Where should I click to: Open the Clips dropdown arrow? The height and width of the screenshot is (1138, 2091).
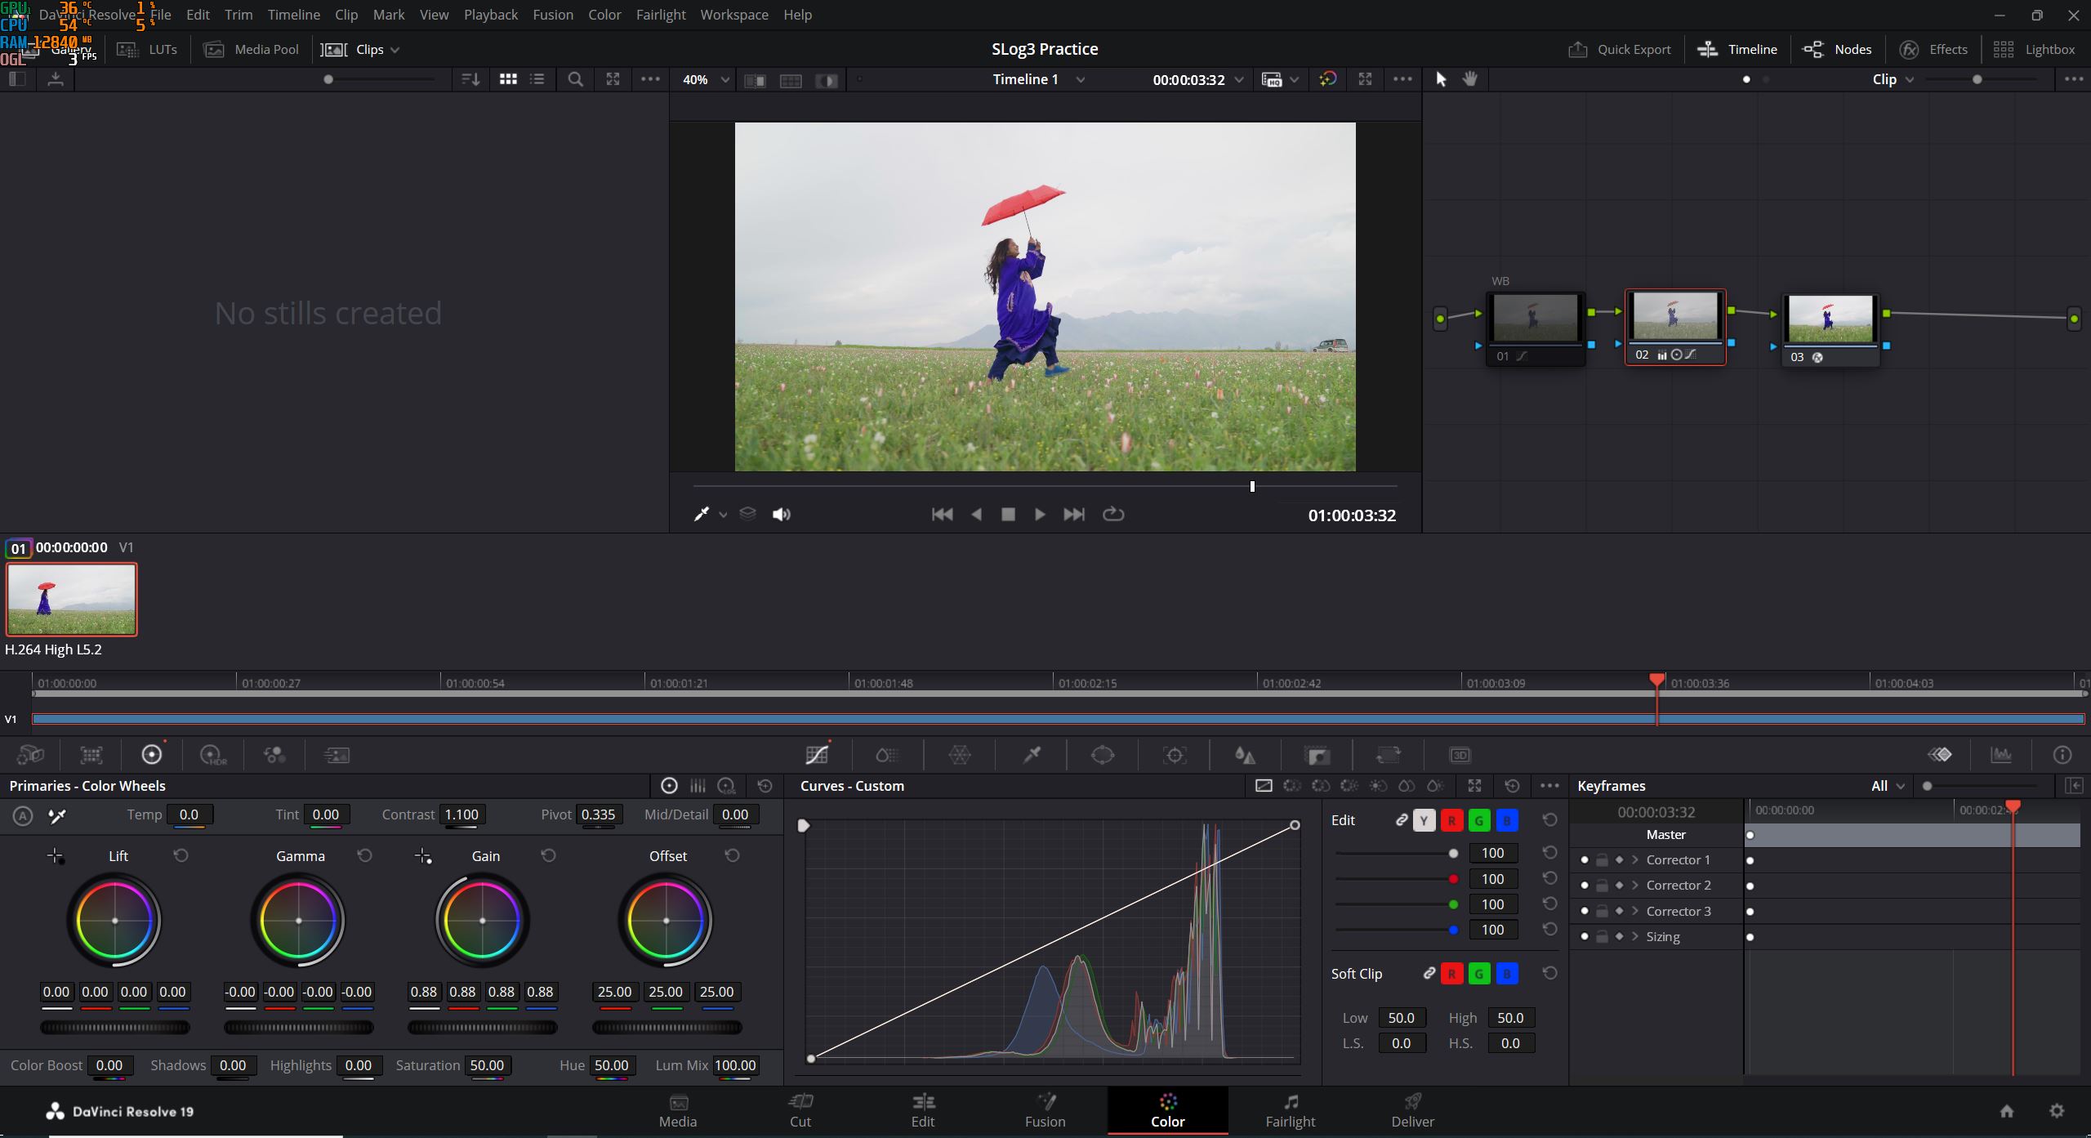click(x=395, y=50)
